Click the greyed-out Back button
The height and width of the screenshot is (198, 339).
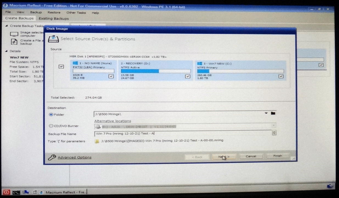click(197, 157)
